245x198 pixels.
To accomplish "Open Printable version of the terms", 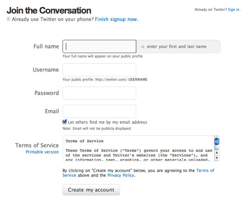I will pos(42,152).
